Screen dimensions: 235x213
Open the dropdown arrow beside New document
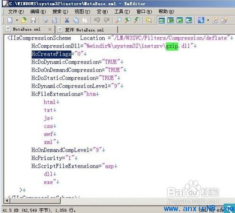(x=17, y=20)
